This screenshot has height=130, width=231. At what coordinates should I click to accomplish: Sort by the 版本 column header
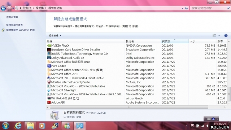point(222,41)
